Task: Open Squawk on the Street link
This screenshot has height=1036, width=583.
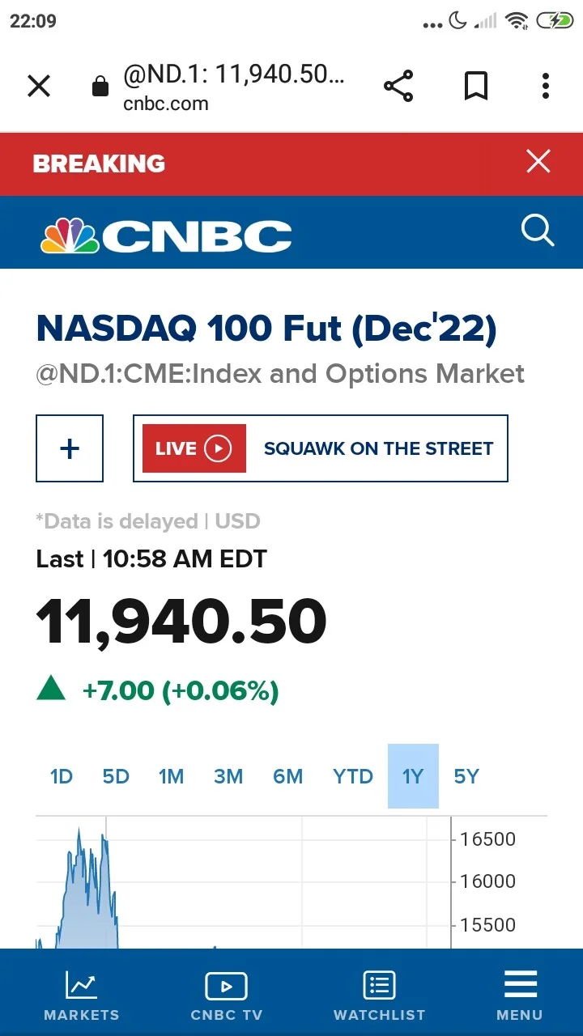Action: pyautogui.click(x=378, y=448)
